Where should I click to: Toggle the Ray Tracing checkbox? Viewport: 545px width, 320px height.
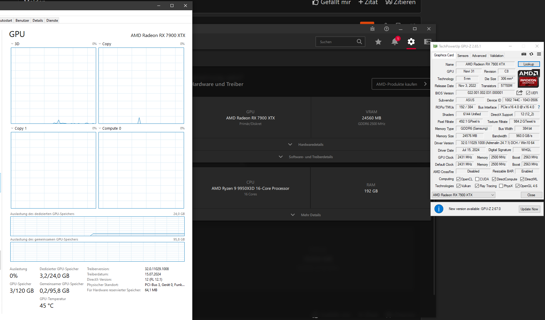tap(477, 186)
